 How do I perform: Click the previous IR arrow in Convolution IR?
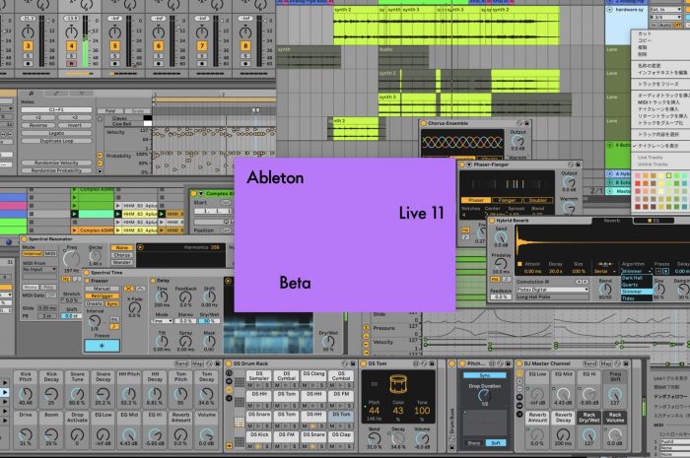(x=579, y=282)
